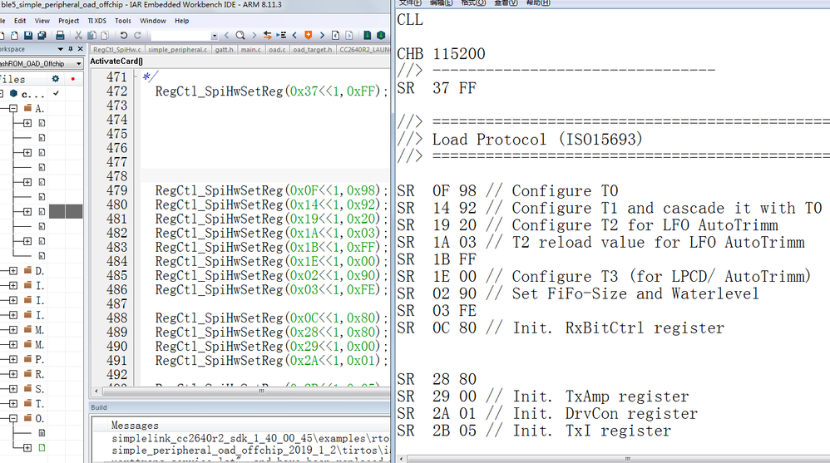
Task: Click the Messages header in Build panel
Action: [135, 425]
